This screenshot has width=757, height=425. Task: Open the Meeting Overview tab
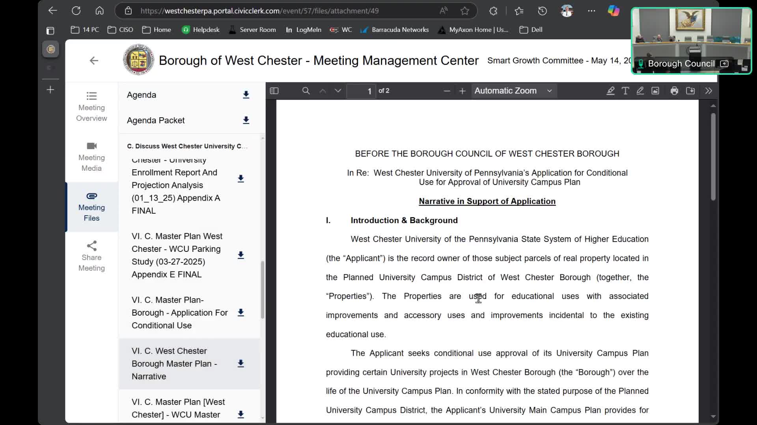(x=91, y=107)
